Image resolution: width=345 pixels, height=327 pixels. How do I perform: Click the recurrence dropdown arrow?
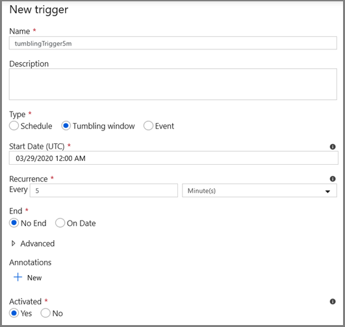tap(327, 191)
